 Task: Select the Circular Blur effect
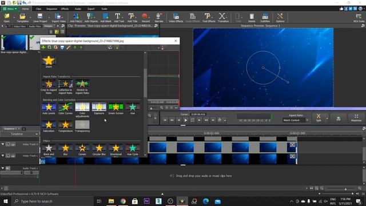point(99,149)
